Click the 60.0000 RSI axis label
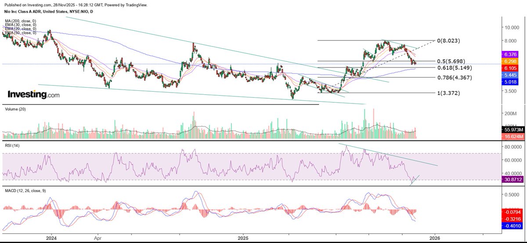527x243 pixels. click(513, 160)
